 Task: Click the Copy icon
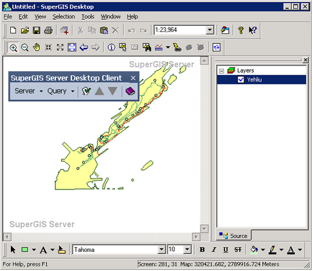point(92,30)
